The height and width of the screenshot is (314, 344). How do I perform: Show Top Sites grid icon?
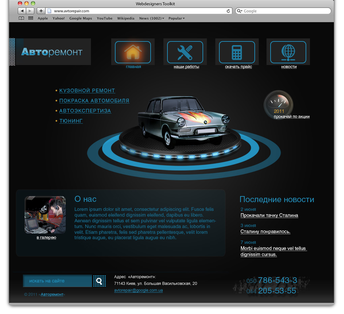coord(31,19)
